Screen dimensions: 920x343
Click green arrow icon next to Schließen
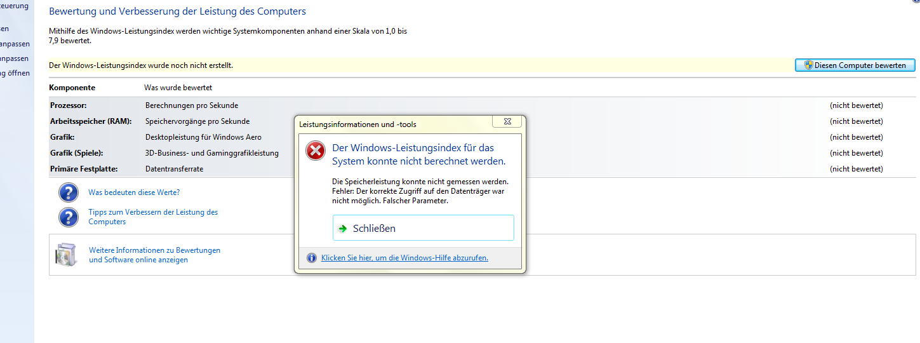[343, 229]
